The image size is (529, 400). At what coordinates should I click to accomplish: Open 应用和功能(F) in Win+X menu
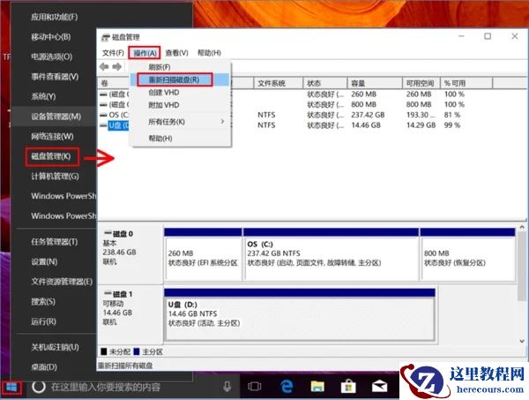55,17
